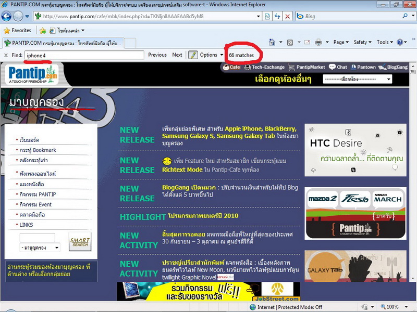Screen dimensions: 417x312
Task: Click the Previous match button
Action: click(157, 55)
